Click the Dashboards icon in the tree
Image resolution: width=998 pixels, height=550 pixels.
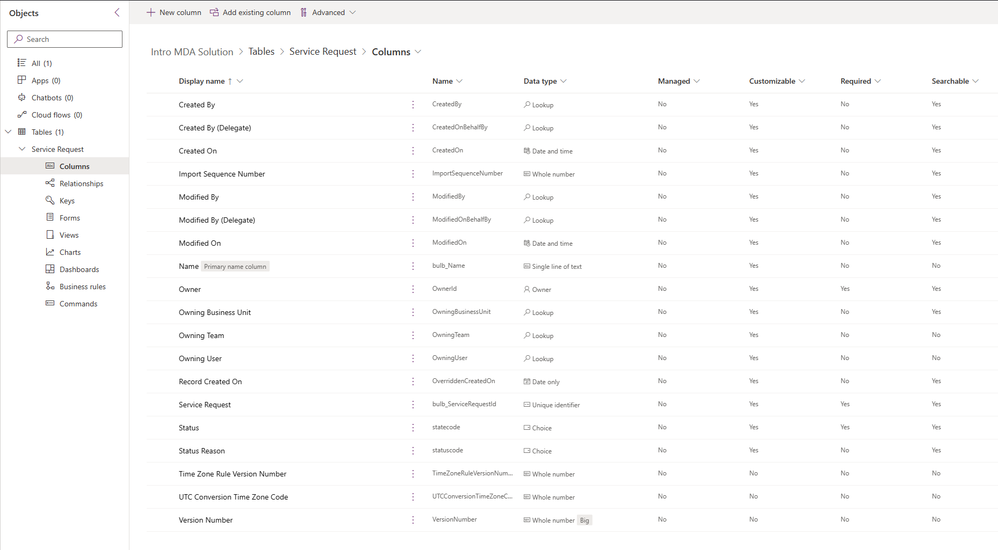pos(50,269)
